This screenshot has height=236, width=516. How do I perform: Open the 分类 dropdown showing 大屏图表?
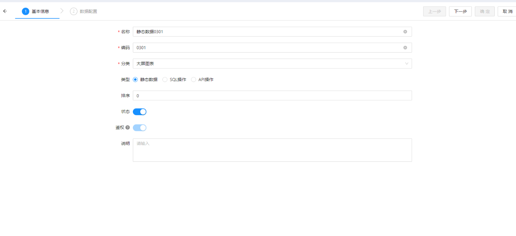(272, 64)
